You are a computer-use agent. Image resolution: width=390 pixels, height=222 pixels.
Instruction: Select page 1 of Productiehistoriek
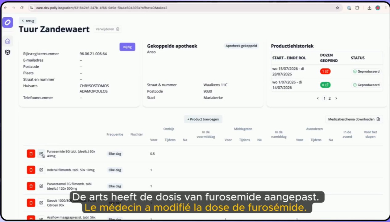point(324,98)
